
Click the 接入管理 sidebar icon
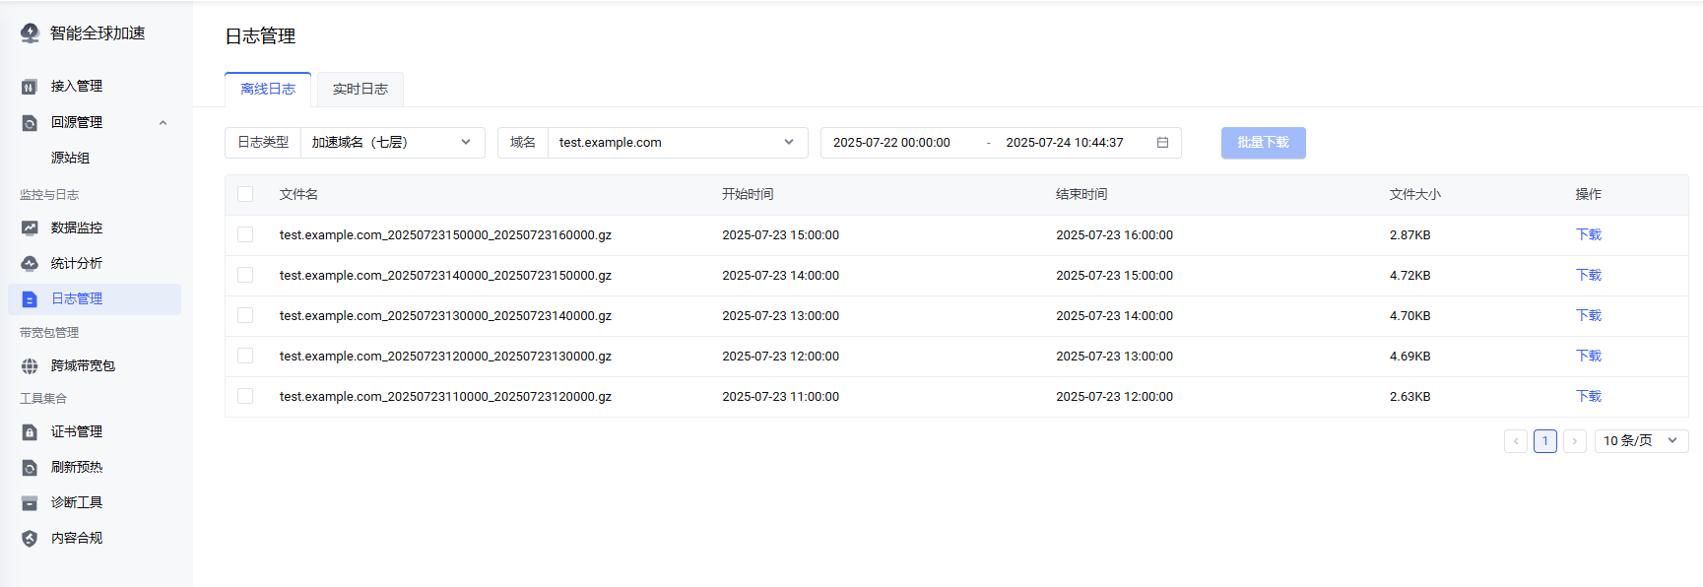[30, 87]
